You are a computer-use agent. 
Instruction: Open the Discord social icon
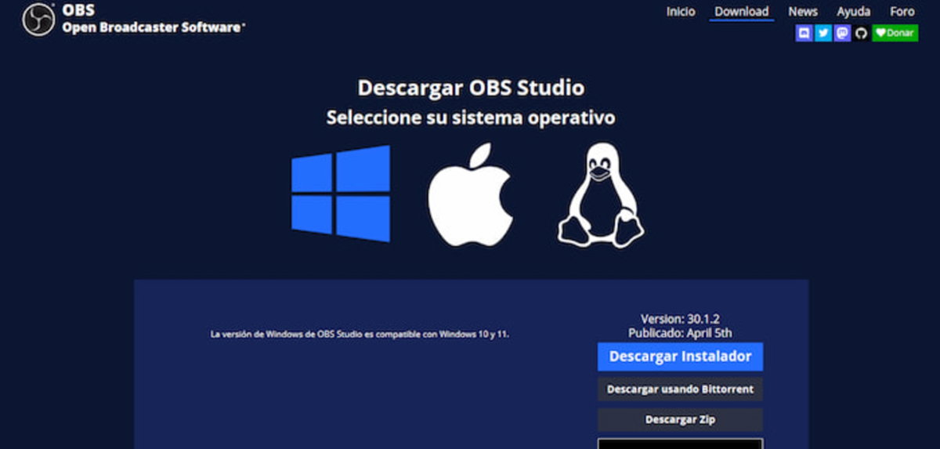tap(804, 33)
